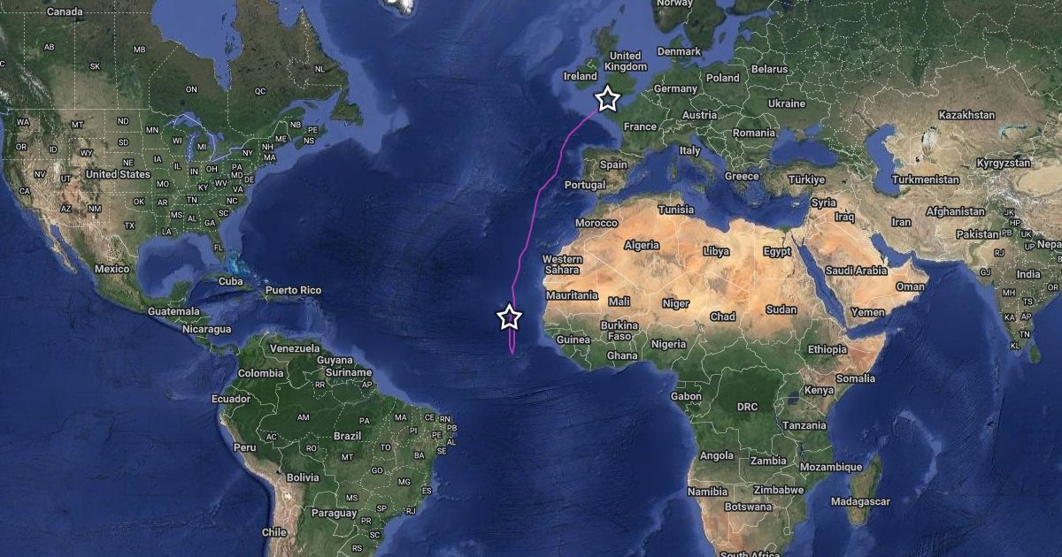Image resolution: width=1062 pixels, height=557 pixels.
Task: Click the France country label
Action: pyautogui.click(x=640, y=126)
